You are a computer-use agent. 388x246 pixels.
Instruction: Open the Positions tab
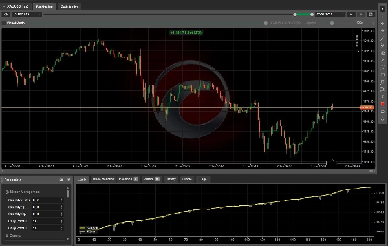point(128,179)
